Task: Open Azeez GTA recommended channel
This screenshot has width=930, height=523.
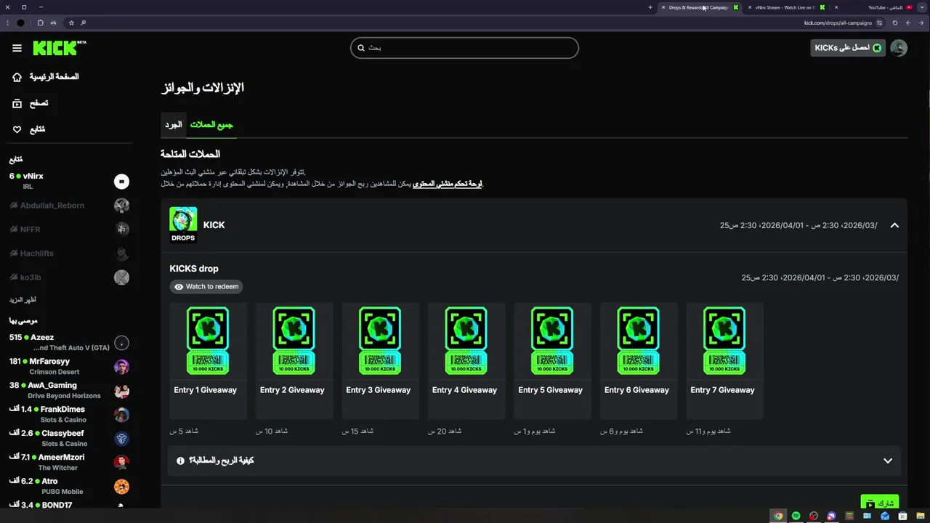Action: (x=68, y=342)
